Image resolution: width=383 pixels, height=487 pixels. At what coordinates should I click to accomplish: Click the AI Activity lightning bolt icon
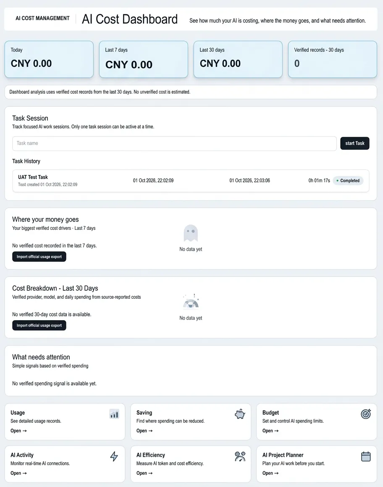click(114, 456)
